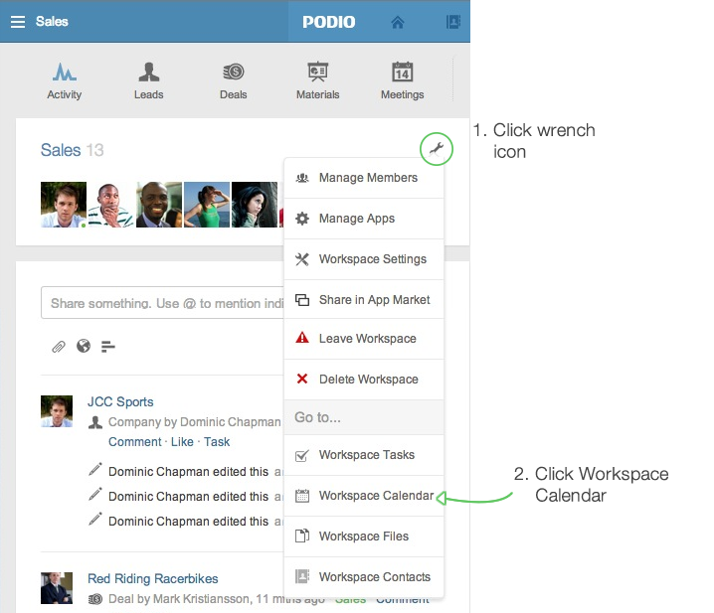Go to the Podio home icon
The image size is (714, 613).
pyautogui.click(x=398, y=22)
